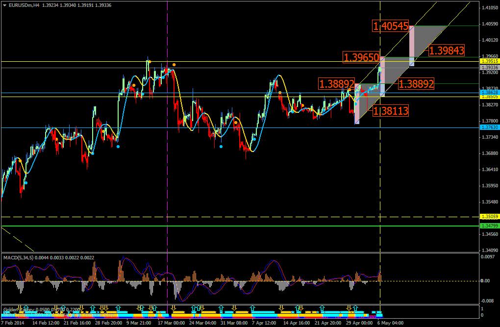Screen dimensions: 500x327
Task: Click the 1.39843 orange price label
Action: 446,50
